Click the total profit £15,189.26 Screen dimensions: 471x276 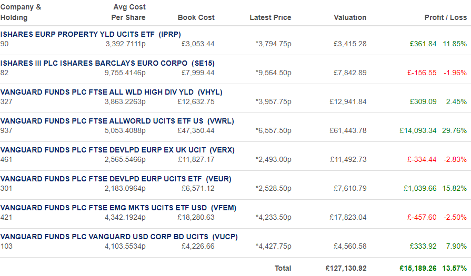pos(418,268)
